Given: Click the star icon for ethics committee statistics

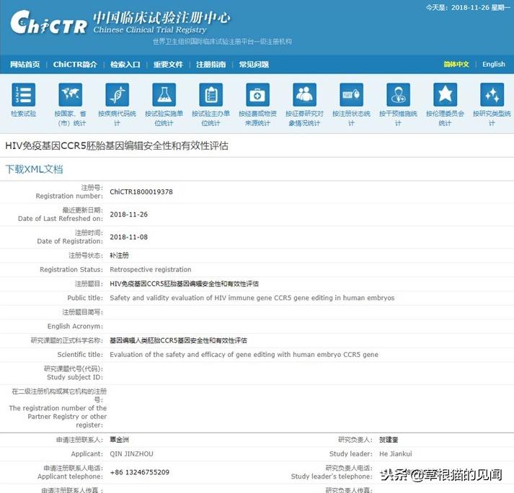Looking at the screenshot, I should (x=446, y=94).
